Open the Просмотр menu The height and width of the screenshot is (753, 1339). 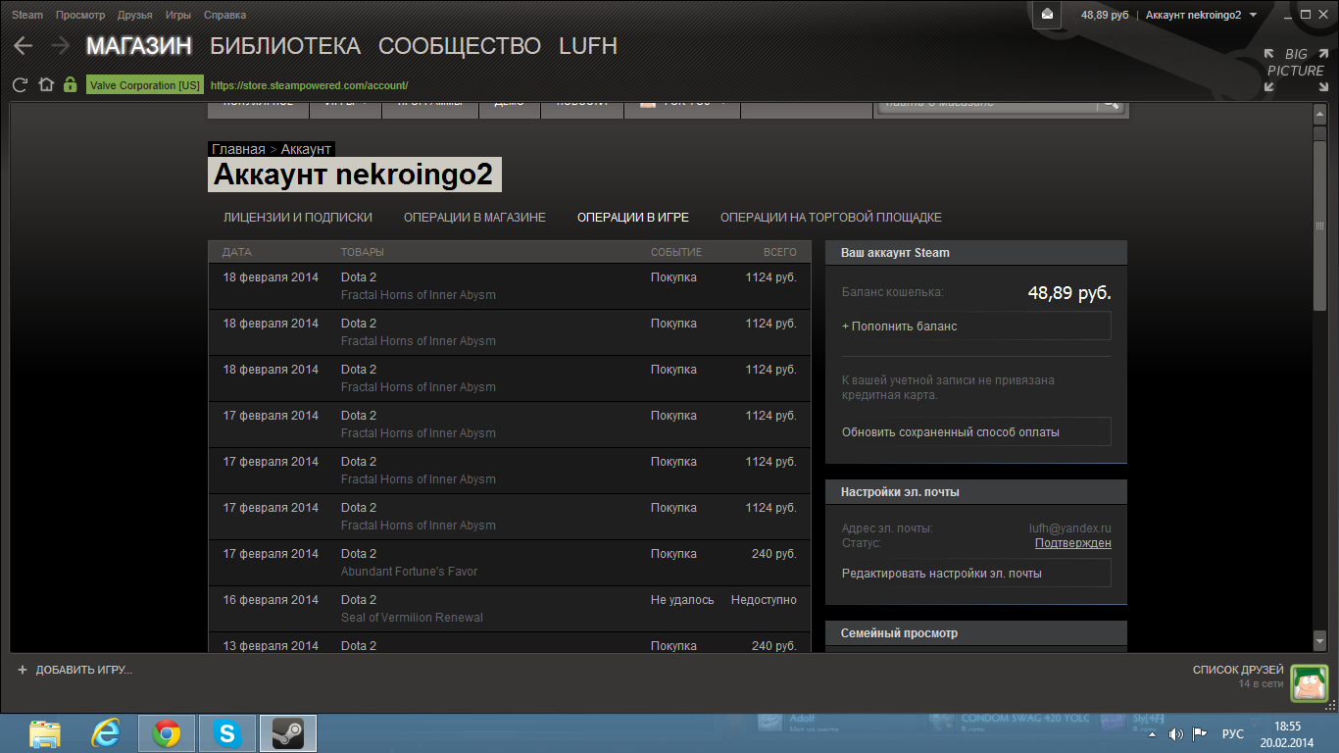click(x=80, y=15)
